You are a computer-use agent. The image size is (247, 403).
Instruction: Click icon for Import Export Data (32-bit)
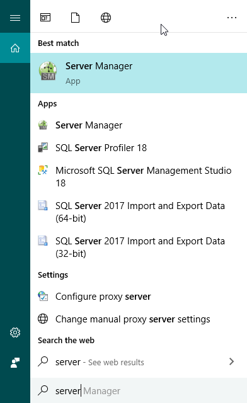tap(43, 241)
